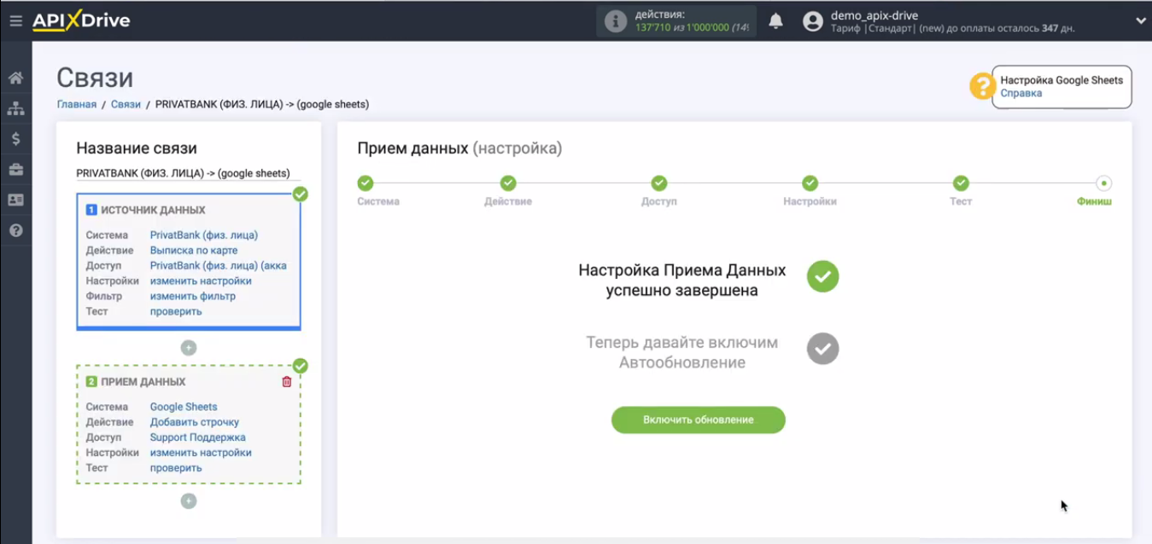Go to the Доступ step
This screenshot has height=544, width=1152.
point(659,182)
